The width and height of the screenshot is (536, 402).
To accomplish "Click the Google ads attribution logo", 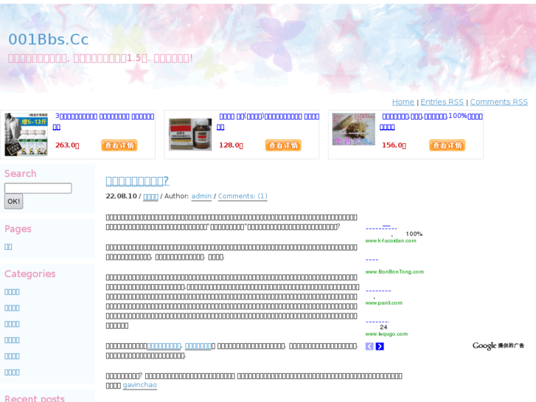I will click(498, 346).
